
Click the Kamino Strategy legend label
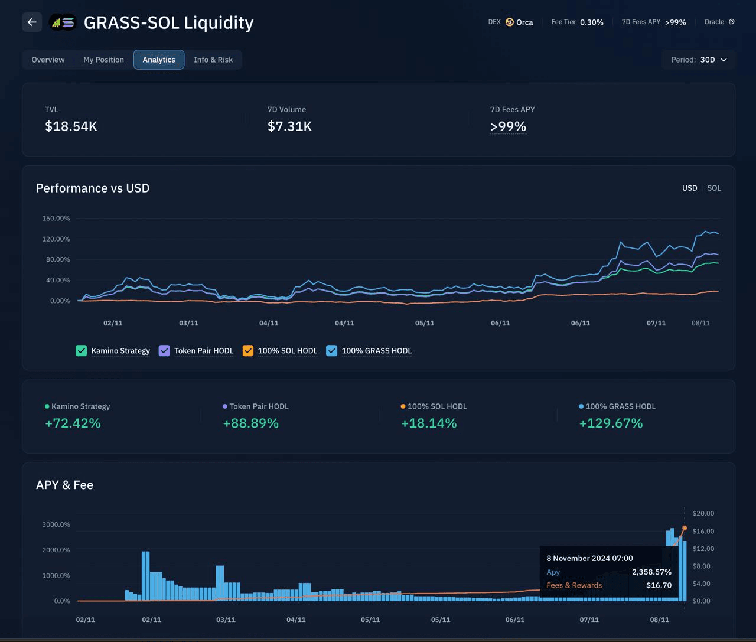[120, 351]
